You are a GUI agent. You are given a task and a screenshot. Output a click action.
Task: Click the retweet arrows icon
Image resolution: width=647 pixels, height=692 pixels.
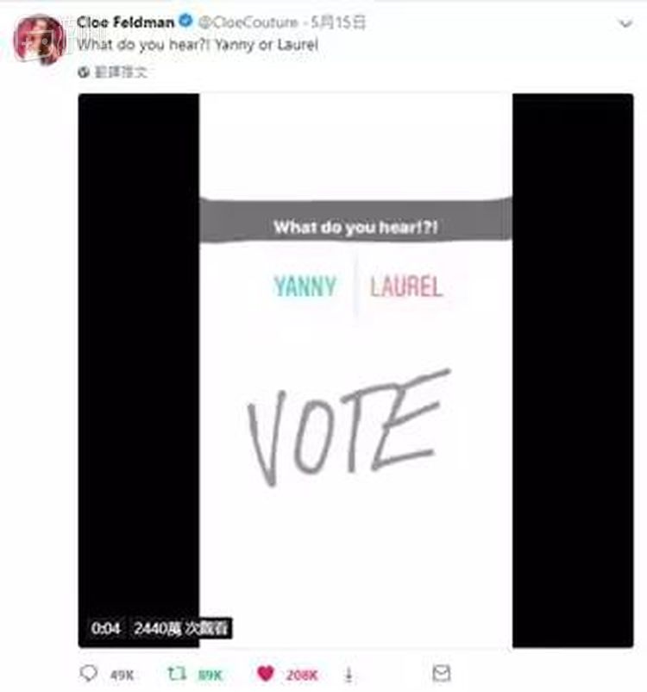point(177,674)
